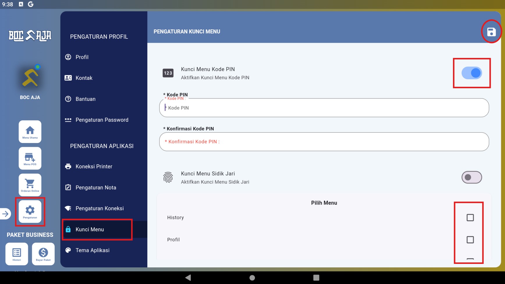Click BOC AJA profile avatar
Image resolution: width=505 pixels, height=284 pixels.
point(30,77)
